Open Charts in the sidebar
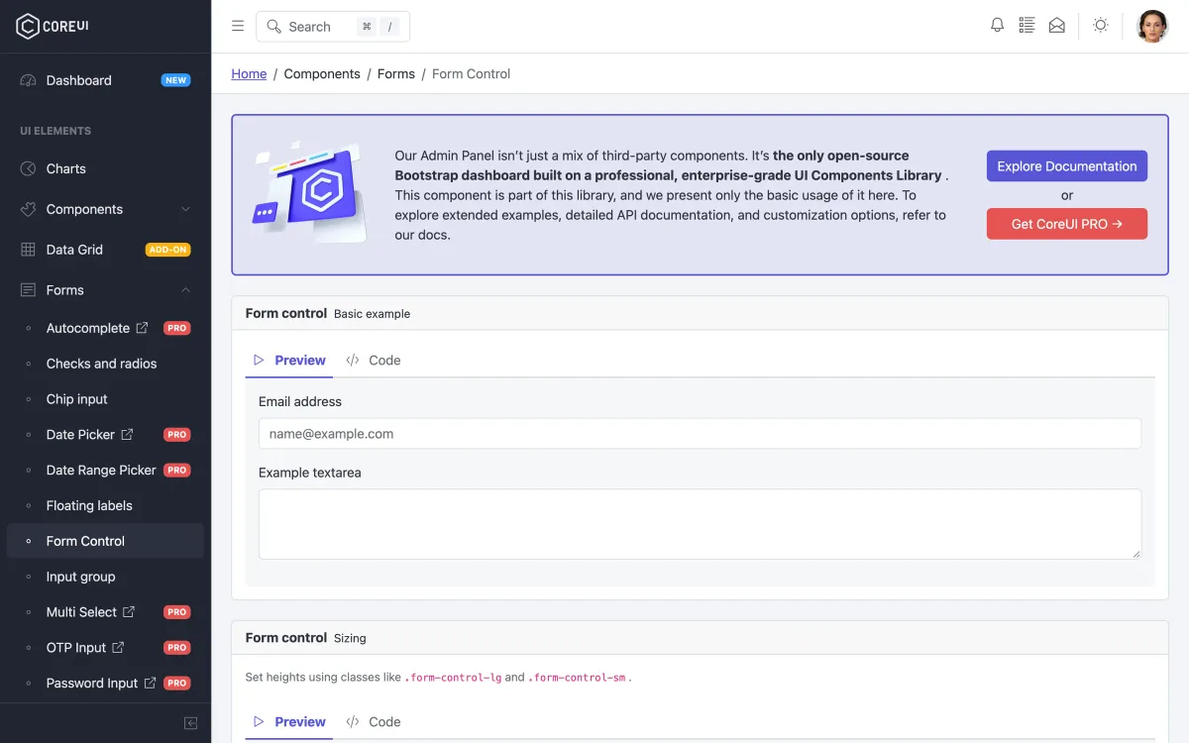 [105, 168]
